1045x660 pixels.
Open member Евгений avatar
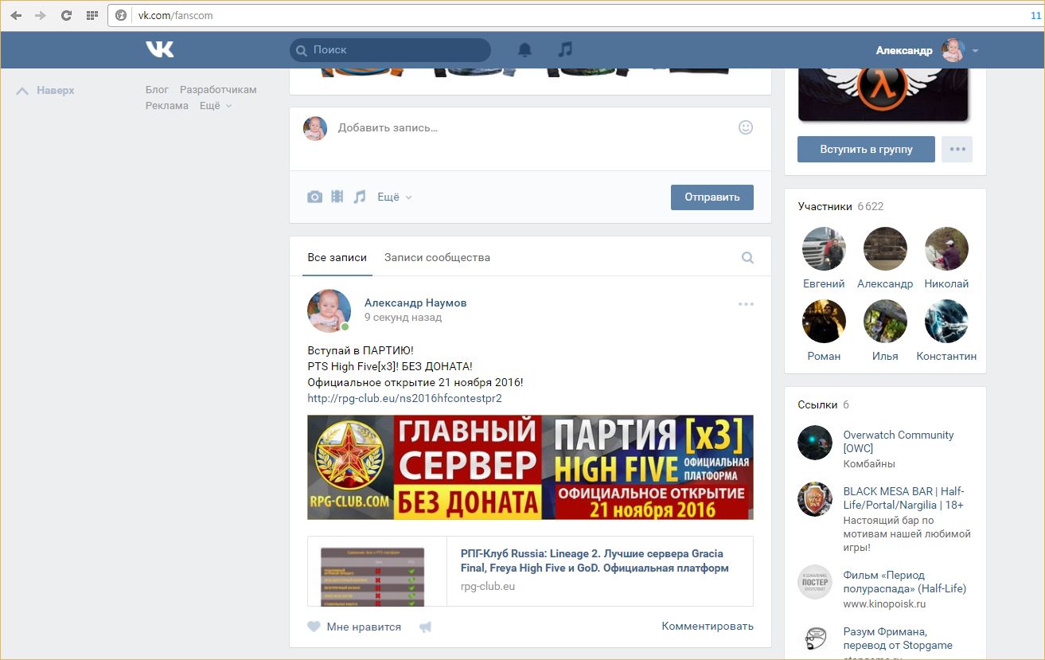point(824,248)
